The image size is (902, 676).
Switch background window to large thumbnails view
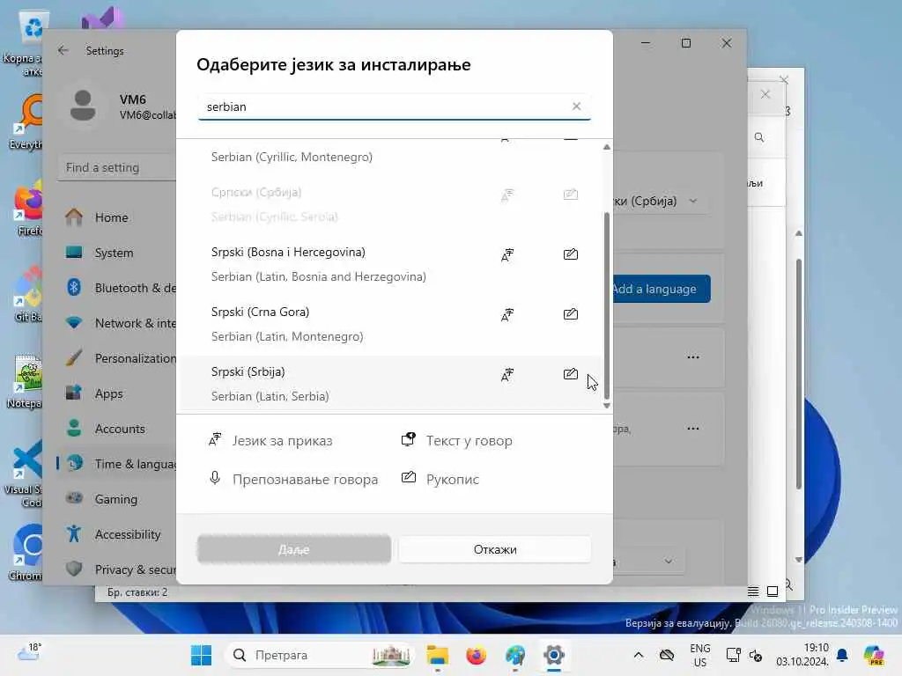[773, 591]
